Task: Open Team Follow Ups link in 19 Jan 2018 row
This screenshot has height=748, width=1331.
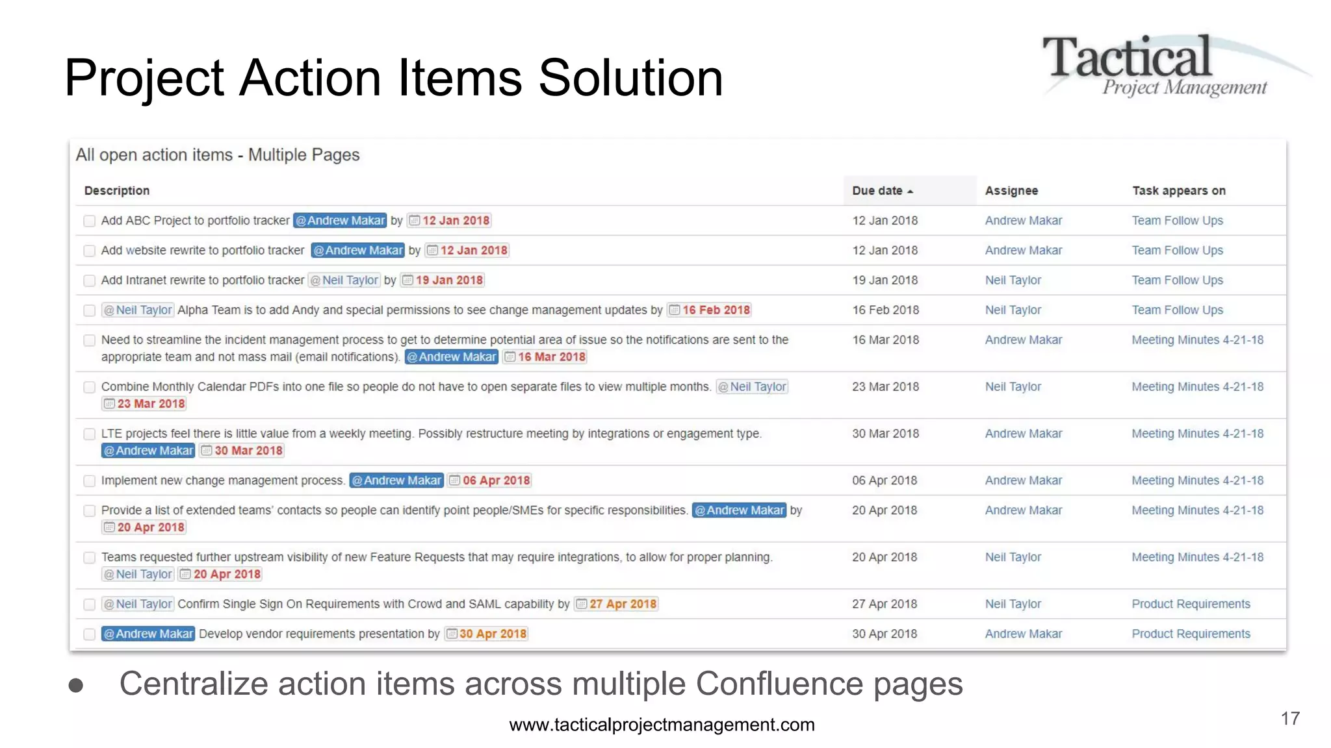Action: tap(1177, 280)
